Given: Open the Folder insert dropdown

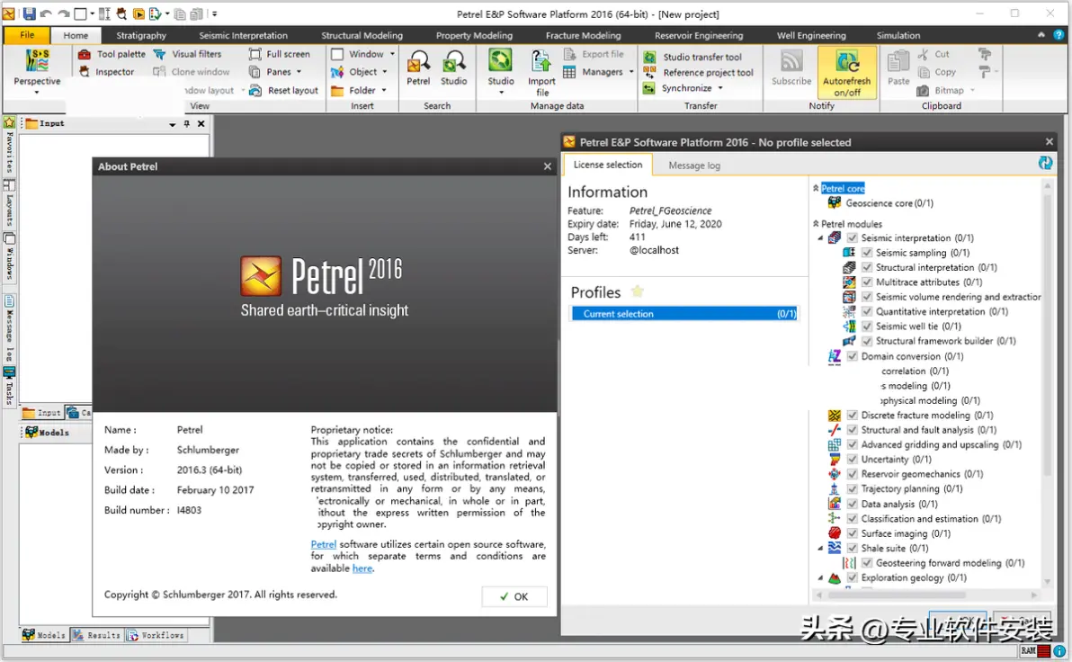Looking at the screenshot, I should (383, 90).
